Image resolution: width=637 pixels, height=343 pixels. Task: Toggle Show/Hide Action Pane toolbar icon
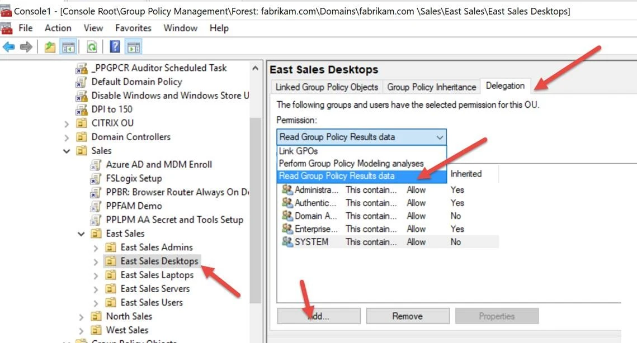(133, 47)
